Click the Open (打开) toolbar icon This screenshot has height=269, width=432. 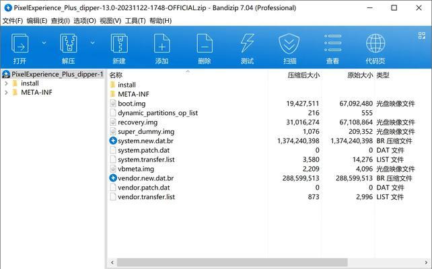point(20,43)
